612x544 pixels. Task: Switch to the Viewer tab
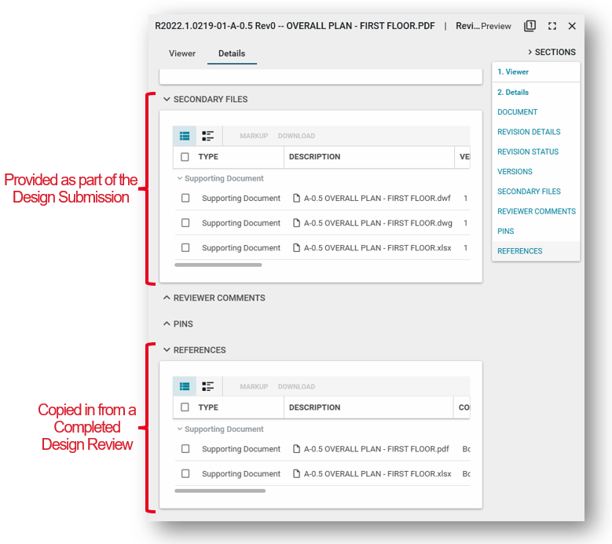point(182,53)
